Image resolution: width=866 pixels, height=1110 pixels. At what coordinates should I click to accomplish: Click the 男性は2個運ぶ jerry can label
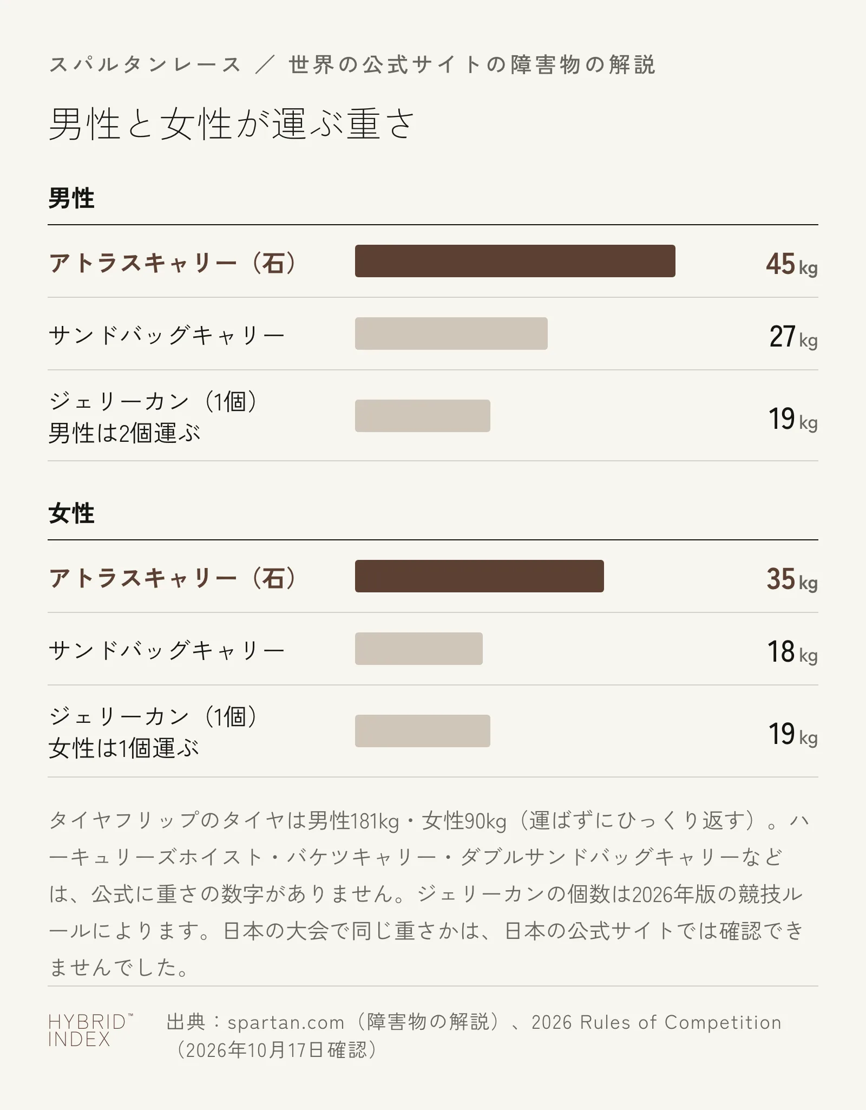(x=124, y=433)
